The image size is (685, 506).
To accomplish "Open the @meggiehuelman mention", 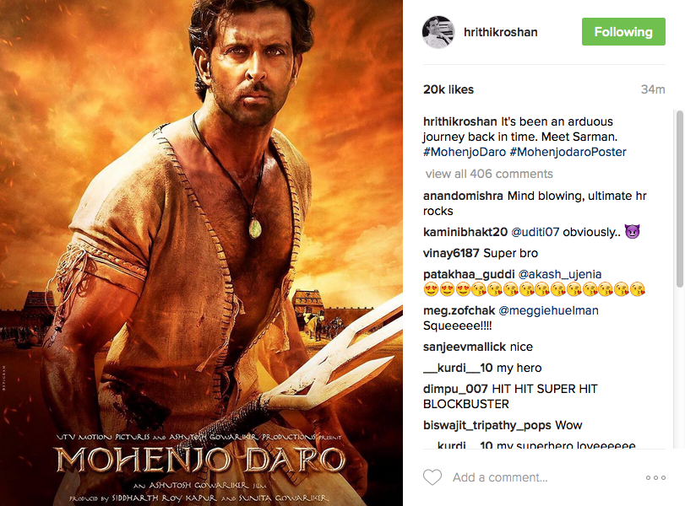I will (548, 310).
